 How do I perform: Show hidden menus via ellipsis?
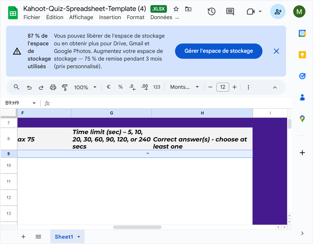click(177, 18)
